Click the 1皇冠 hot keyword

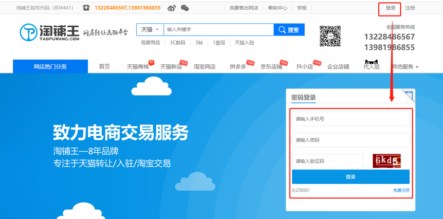(x=219, y=43)
